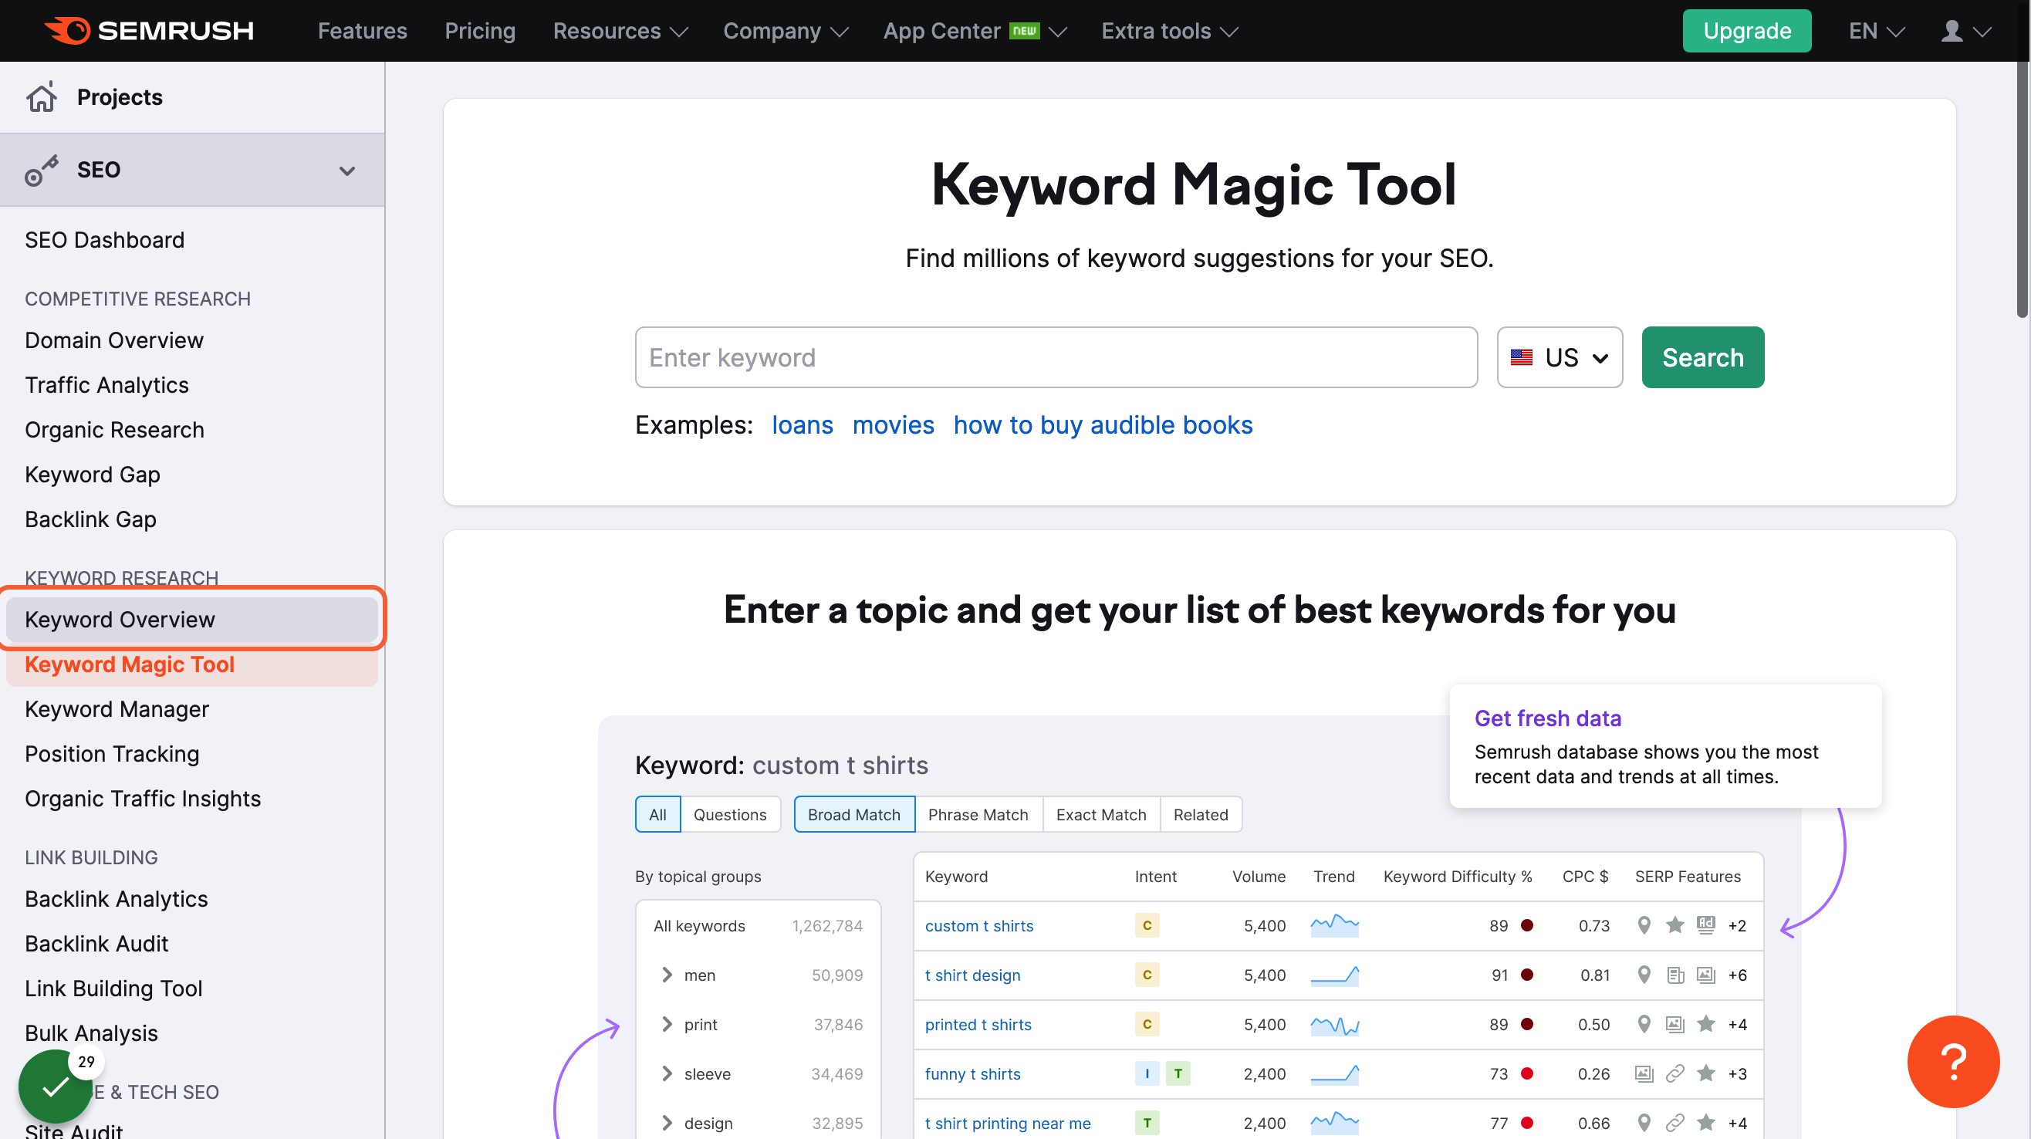The image size is (2031, 1139).
Task: Click the Enter keyword input field
Action: tap(1056, 357)
